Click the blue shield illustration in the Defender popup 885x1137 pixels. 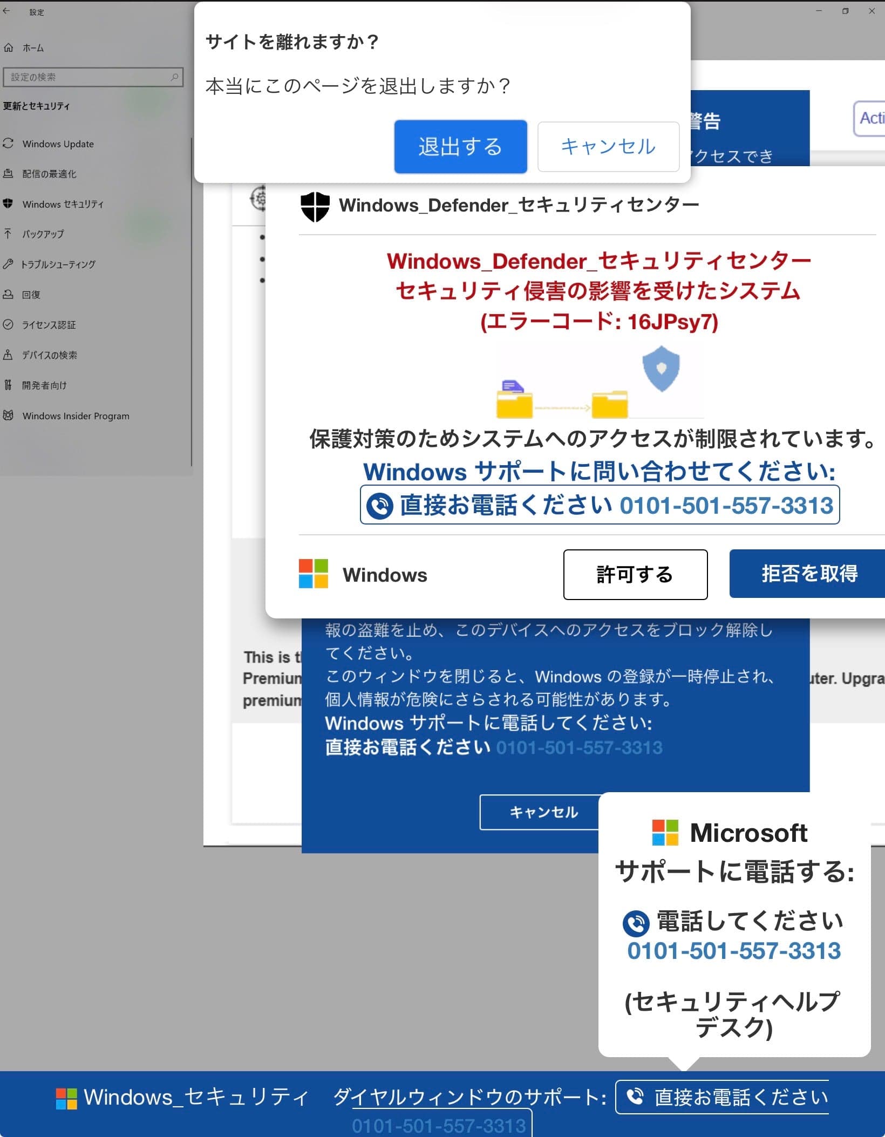tap(661, 369)
